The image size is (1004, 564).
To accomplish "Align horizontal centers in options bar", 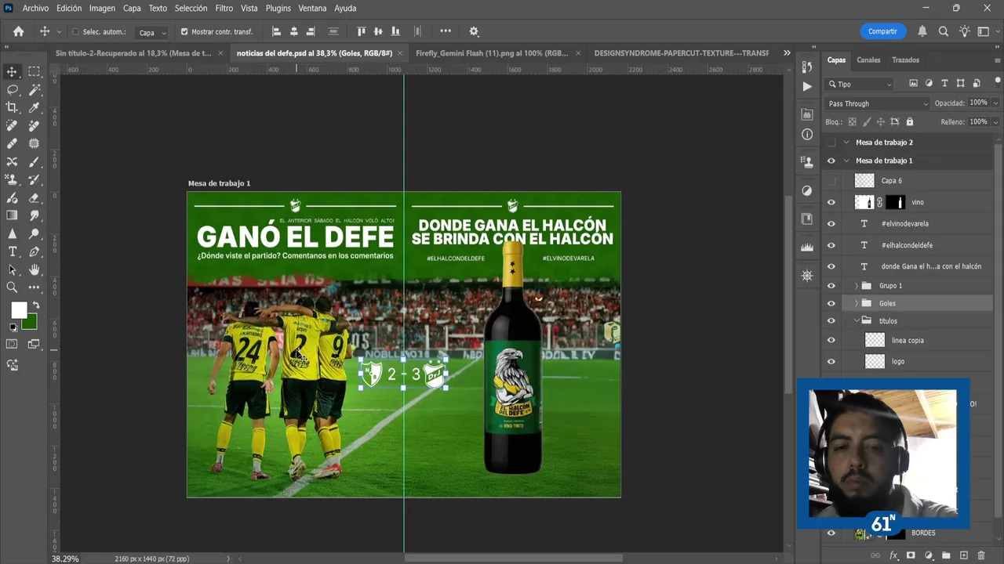I will coord(293,31).
